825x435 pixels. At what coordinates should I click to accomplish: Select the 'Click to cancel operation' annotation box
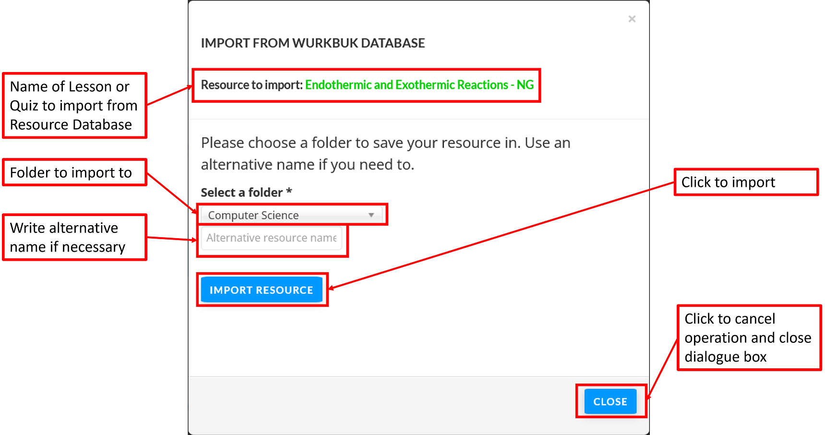[748, 338]
